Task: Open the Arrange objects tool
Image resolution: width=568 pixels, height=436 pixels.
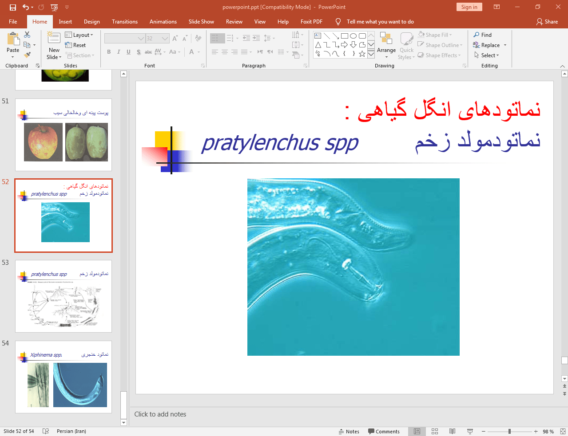Action: [x=386, y=45]
